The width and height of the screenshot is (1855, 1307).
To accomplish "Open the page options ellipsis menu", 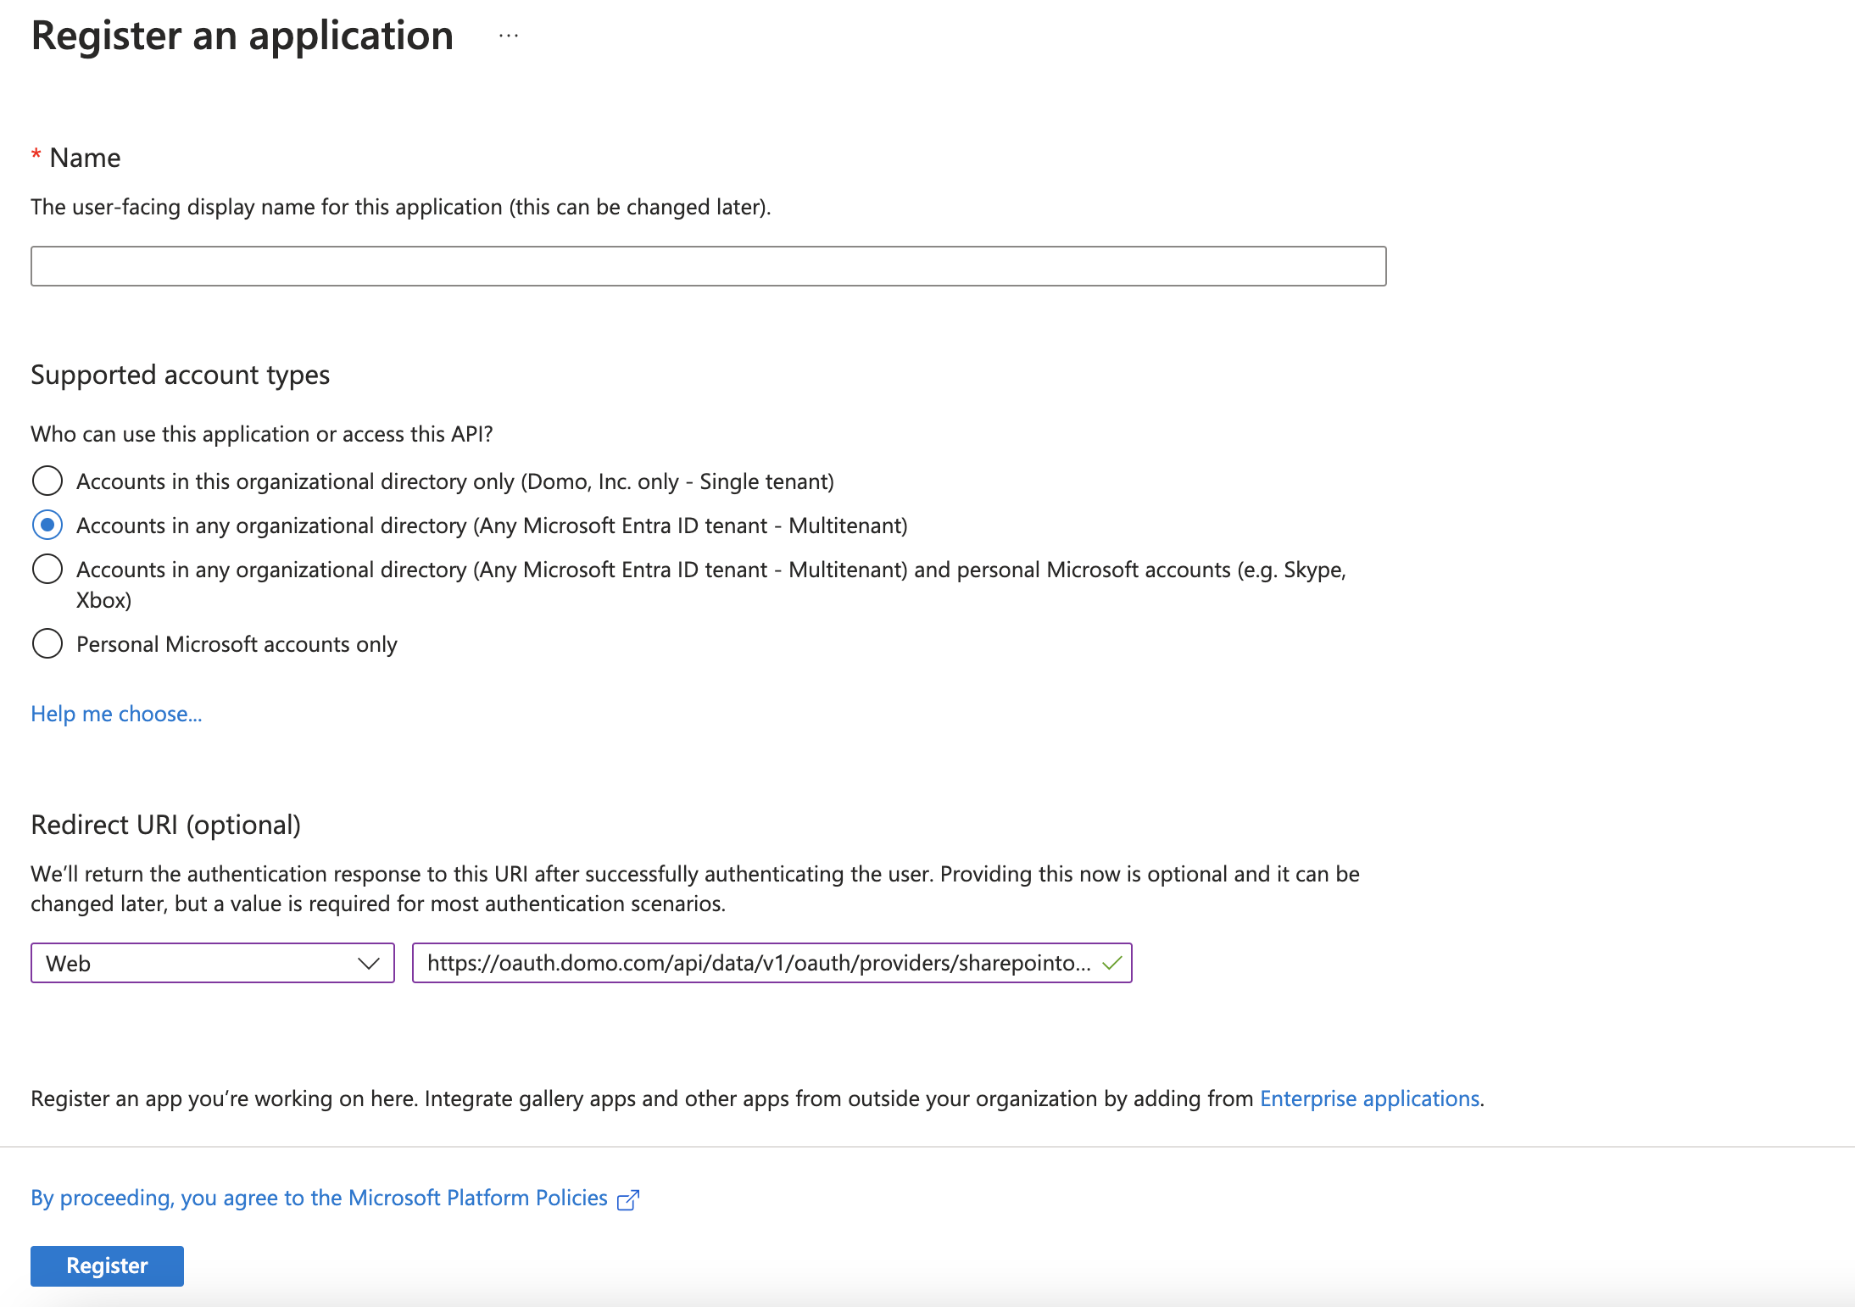I will pyautogui.click(x=507, y=36).
